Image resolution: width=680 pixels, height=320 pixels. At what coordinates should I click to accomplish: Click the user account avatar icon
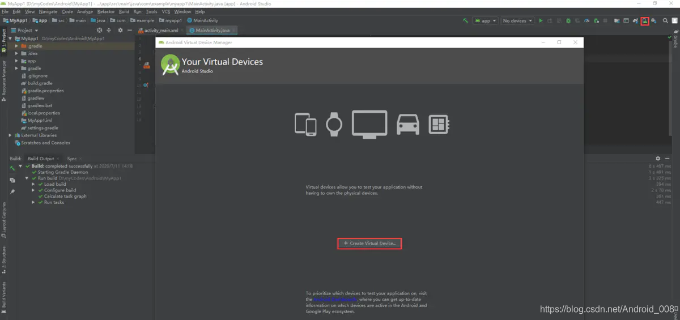674,21
